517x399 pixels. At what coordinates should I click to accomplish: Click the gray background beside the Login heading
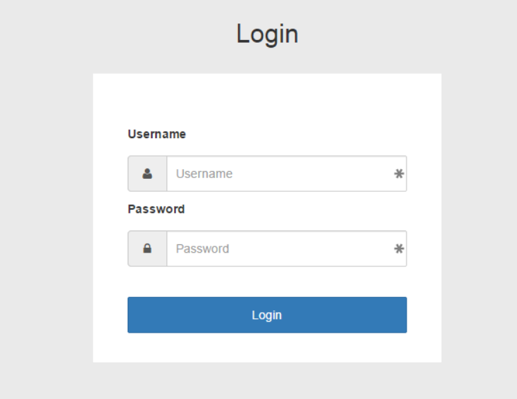(x=396, y=33)
